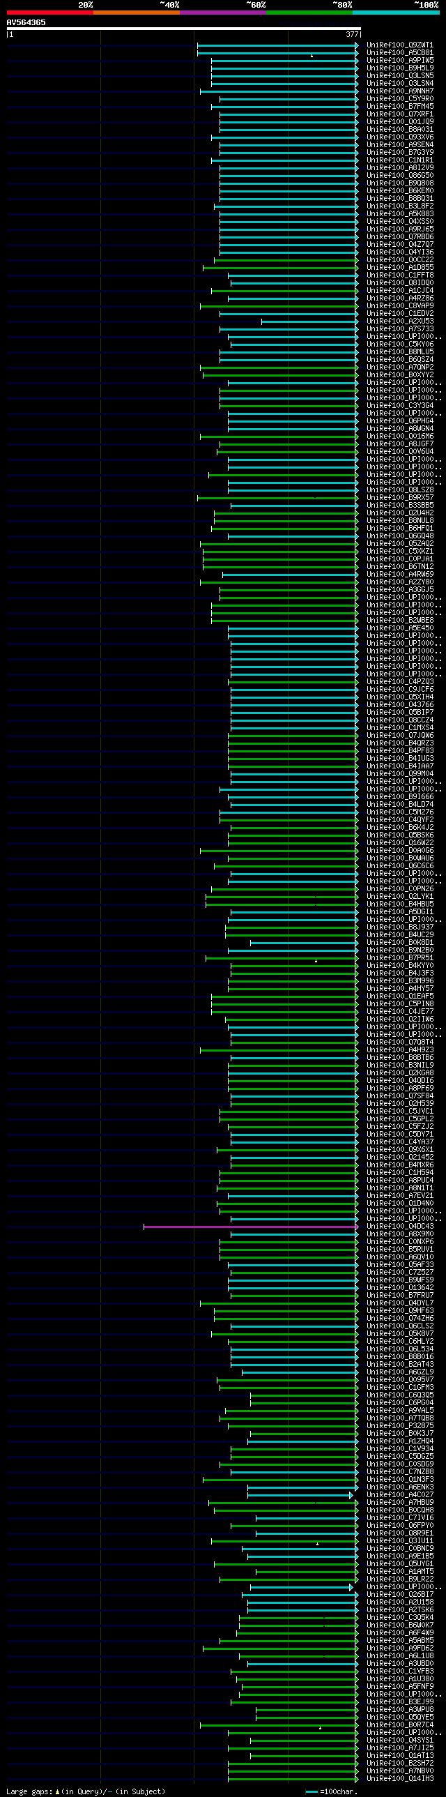Image resolution: width=446 pixels, height=1797 pixels.
Task: Select hit label UniRef100_A5CB81
Action: (400, 53)
